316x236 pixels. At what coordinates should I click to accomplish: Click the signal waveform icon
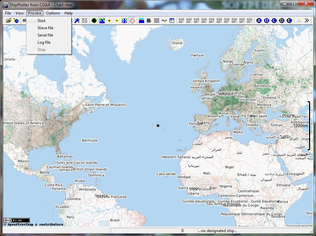click(164, 20)
